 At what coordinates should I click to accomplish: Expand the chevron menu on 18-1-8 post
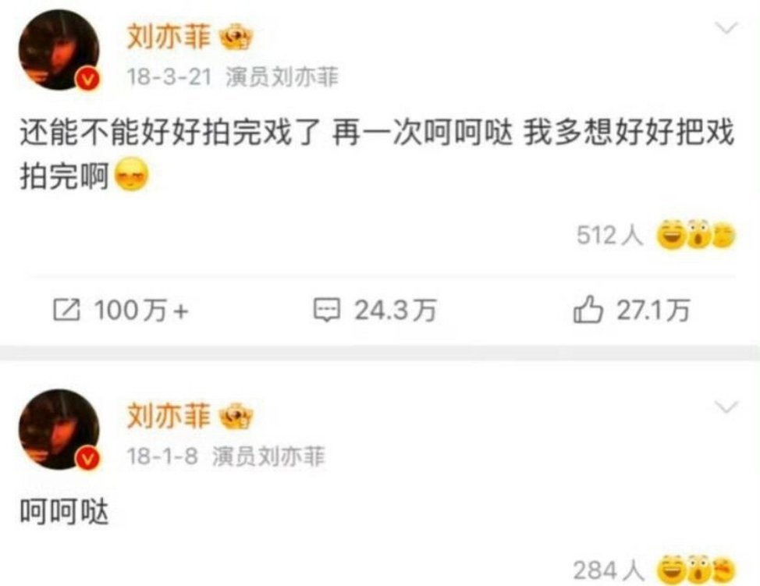pos(726,407)
